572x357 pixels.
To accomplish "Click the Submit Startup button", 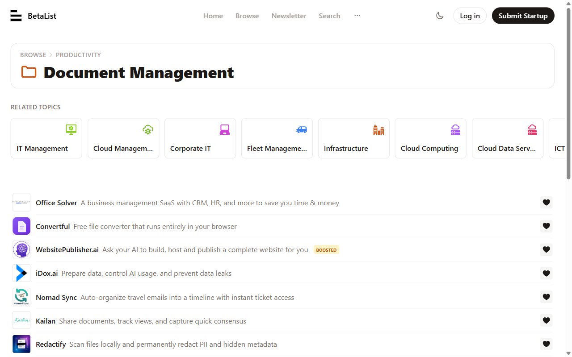I will [523, 16].
